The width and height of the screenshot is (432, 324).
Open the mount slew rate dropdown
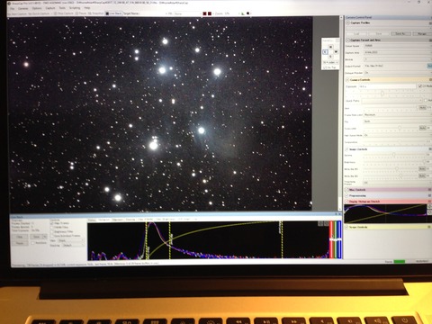tap(330, 62)
